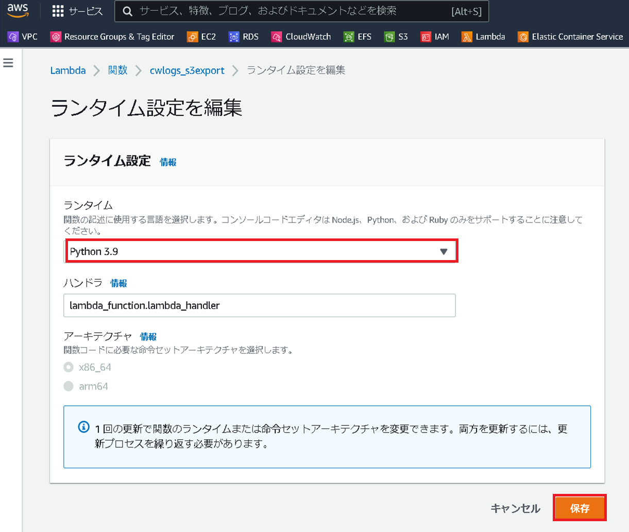Cancel editing with キャンセル
Image resolution: width=629 pixels, height=532 pixels.
click(515, 508)
